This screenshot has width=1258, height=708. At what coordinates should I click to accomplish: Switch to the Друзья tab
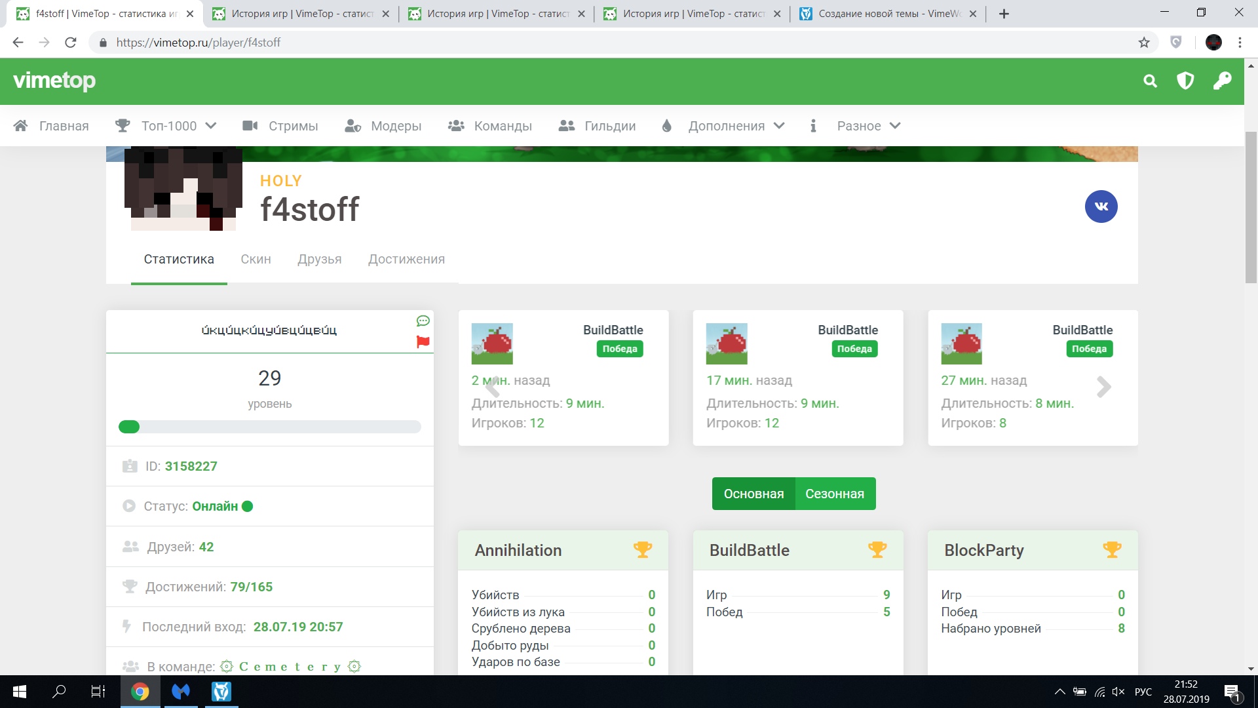tap(320, 260)
